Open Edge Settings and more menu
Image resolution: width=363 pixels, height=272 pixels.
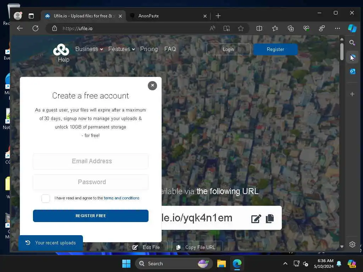coord(337,28)
